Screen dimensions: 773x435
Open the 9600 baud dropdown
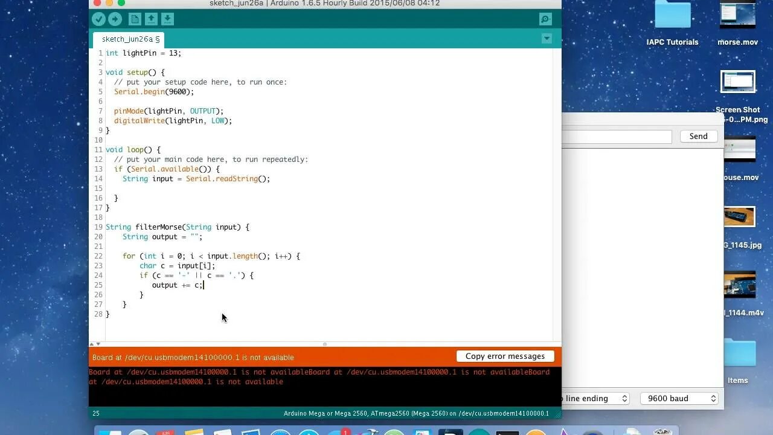pyautogui.click(x=679, y=399)
